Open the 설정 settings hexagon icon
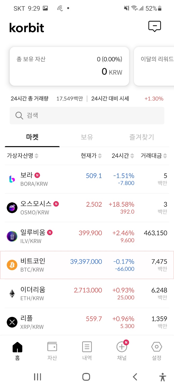Viewport: 174px width, 388px height. coord(157,347)
